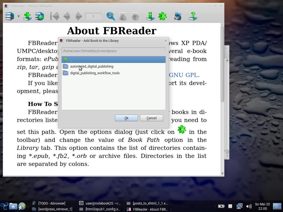Open the library tree books icon
Screen dimensions: 283x212
[10, 16]
